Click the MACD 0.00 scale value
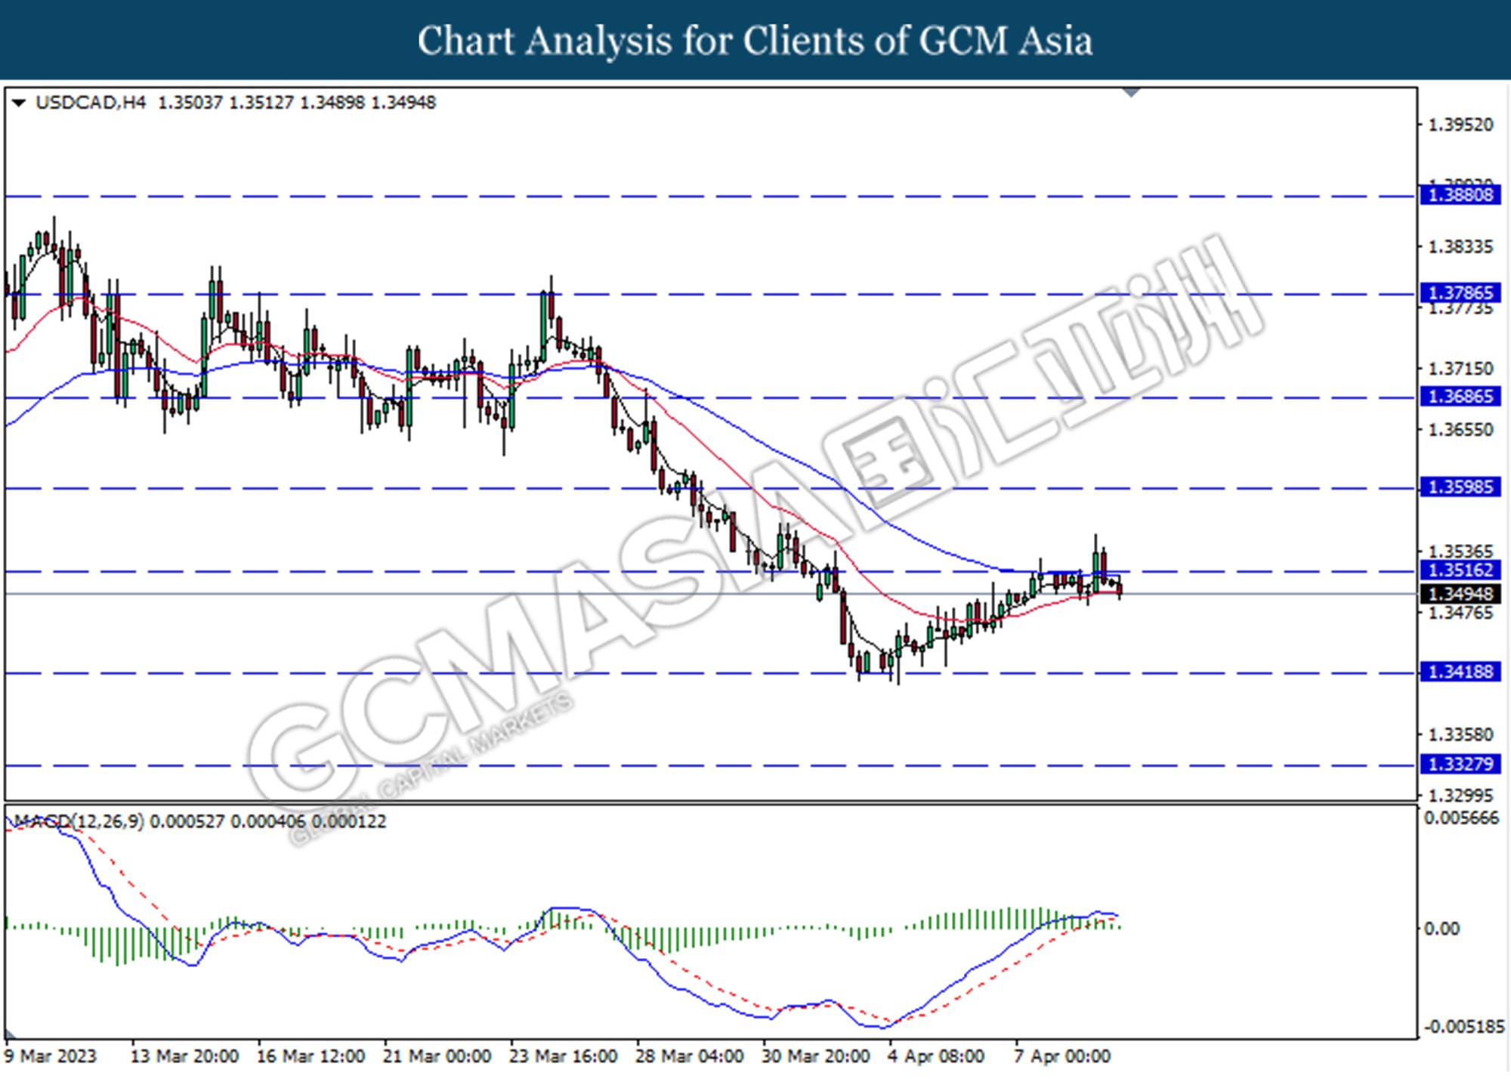Viewport: 1511px width, 1079px height. click(1441, 929)
